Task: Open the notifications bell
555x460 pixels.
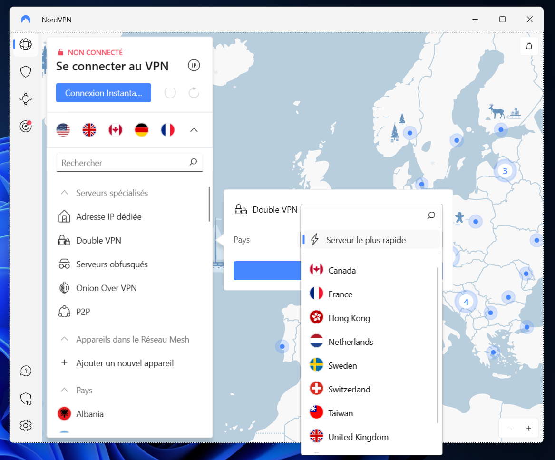Action: click(529, 46)
